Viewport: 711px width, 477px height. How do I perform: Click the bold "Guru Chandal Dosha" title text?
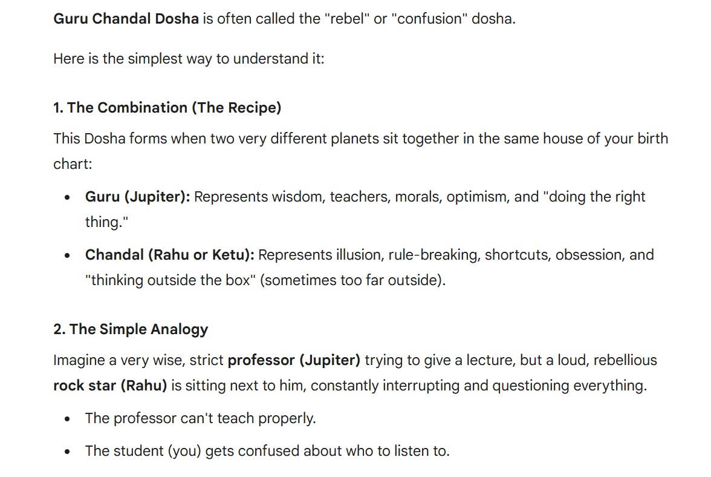(x=126, y=18)
